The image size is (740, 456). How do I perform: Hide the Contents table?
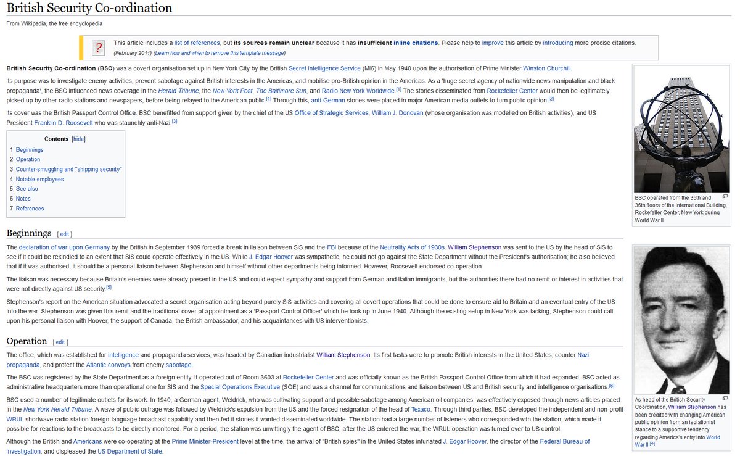[x=78, y=139]
